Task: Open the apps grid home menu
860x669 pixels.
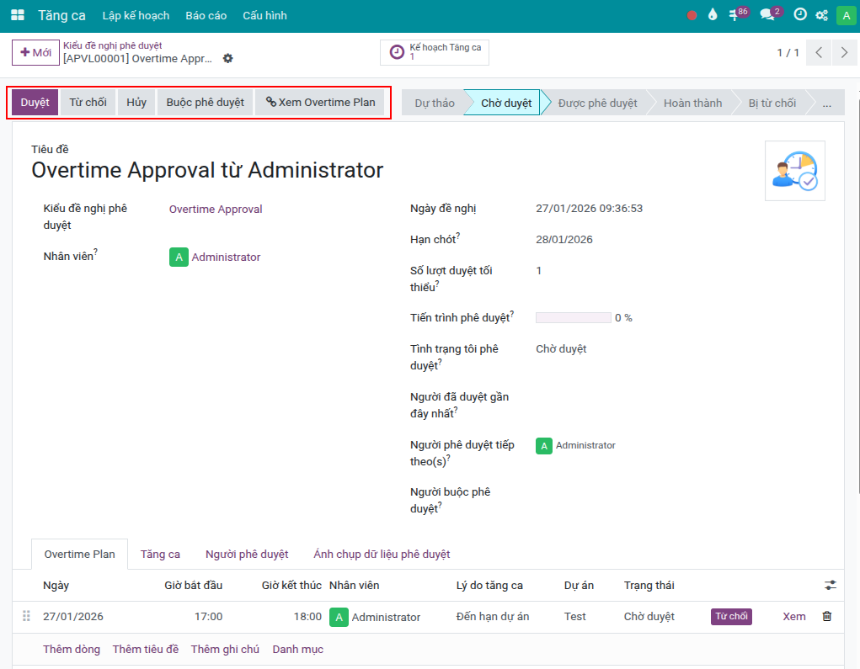Action: pos(17,15)
